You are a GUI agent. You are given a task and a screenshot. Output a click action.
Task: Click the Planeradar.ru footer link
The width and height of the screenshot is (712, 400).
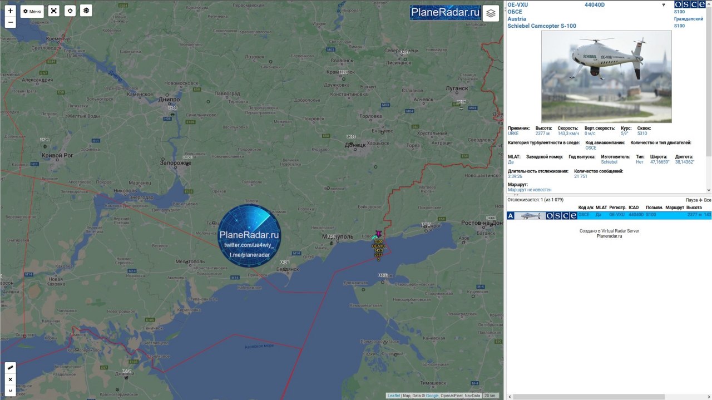coord(609,236)
